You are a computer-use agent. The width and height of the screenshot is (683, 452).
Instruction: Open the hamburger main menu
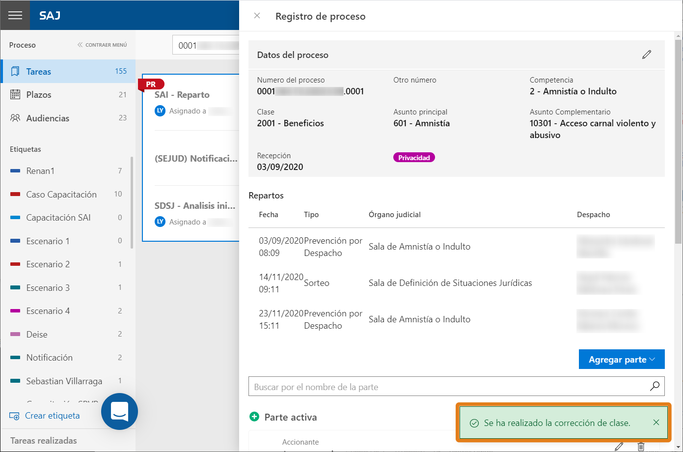15,15
